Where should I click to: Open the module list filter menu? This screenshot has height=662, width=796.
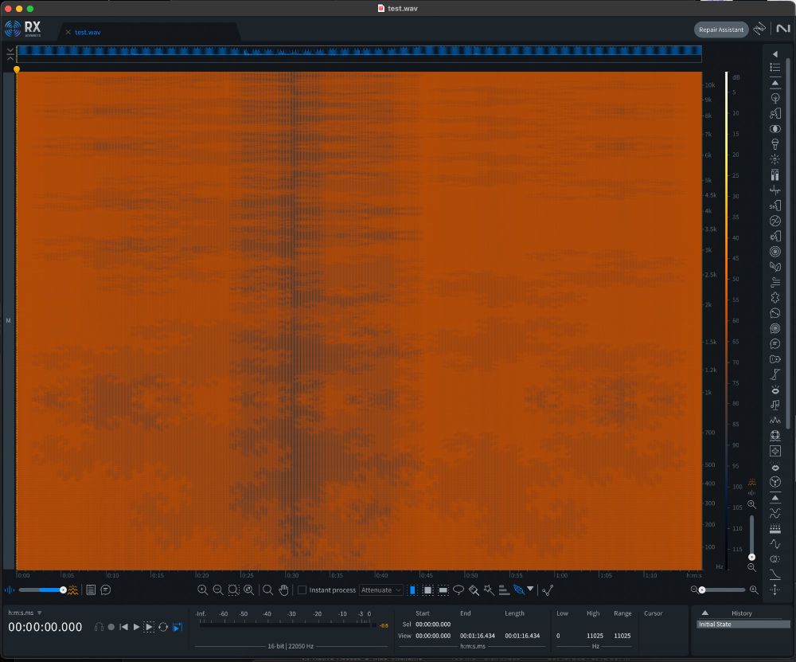point(775,68)
